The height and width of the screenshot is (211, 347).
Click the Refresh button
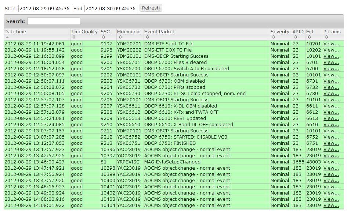[151, 8]
